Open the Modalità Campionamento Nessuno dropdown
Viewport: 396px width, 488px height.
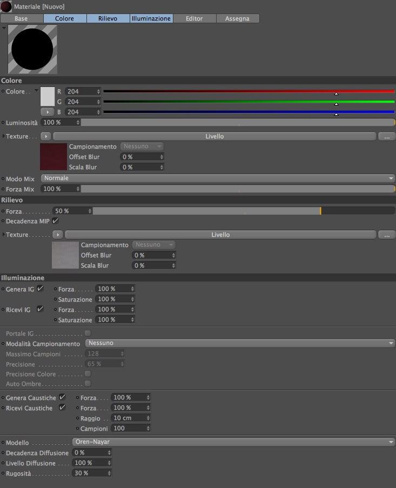click(x=240, y=343)
